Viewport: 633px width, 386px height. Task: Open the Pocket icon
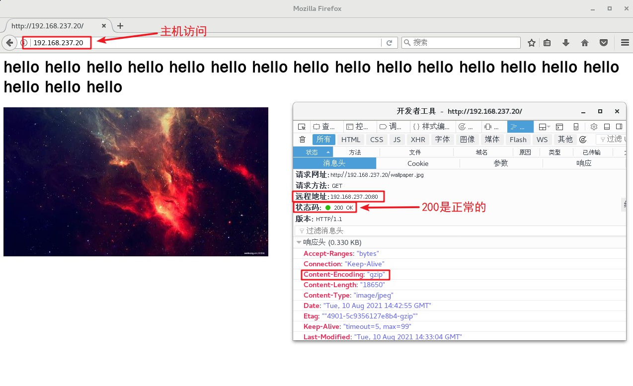(x=604, y=43)
